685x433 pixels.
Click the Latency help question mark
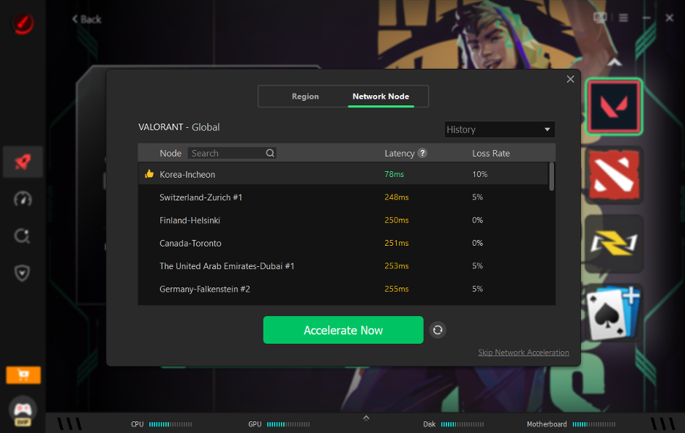click(422, 153)
